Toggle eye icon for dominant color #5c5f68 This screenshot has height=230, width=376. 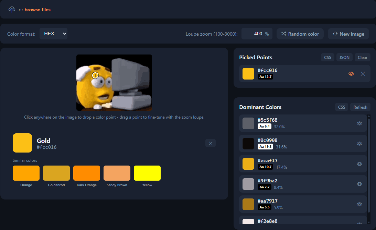[x=359, y=123]
